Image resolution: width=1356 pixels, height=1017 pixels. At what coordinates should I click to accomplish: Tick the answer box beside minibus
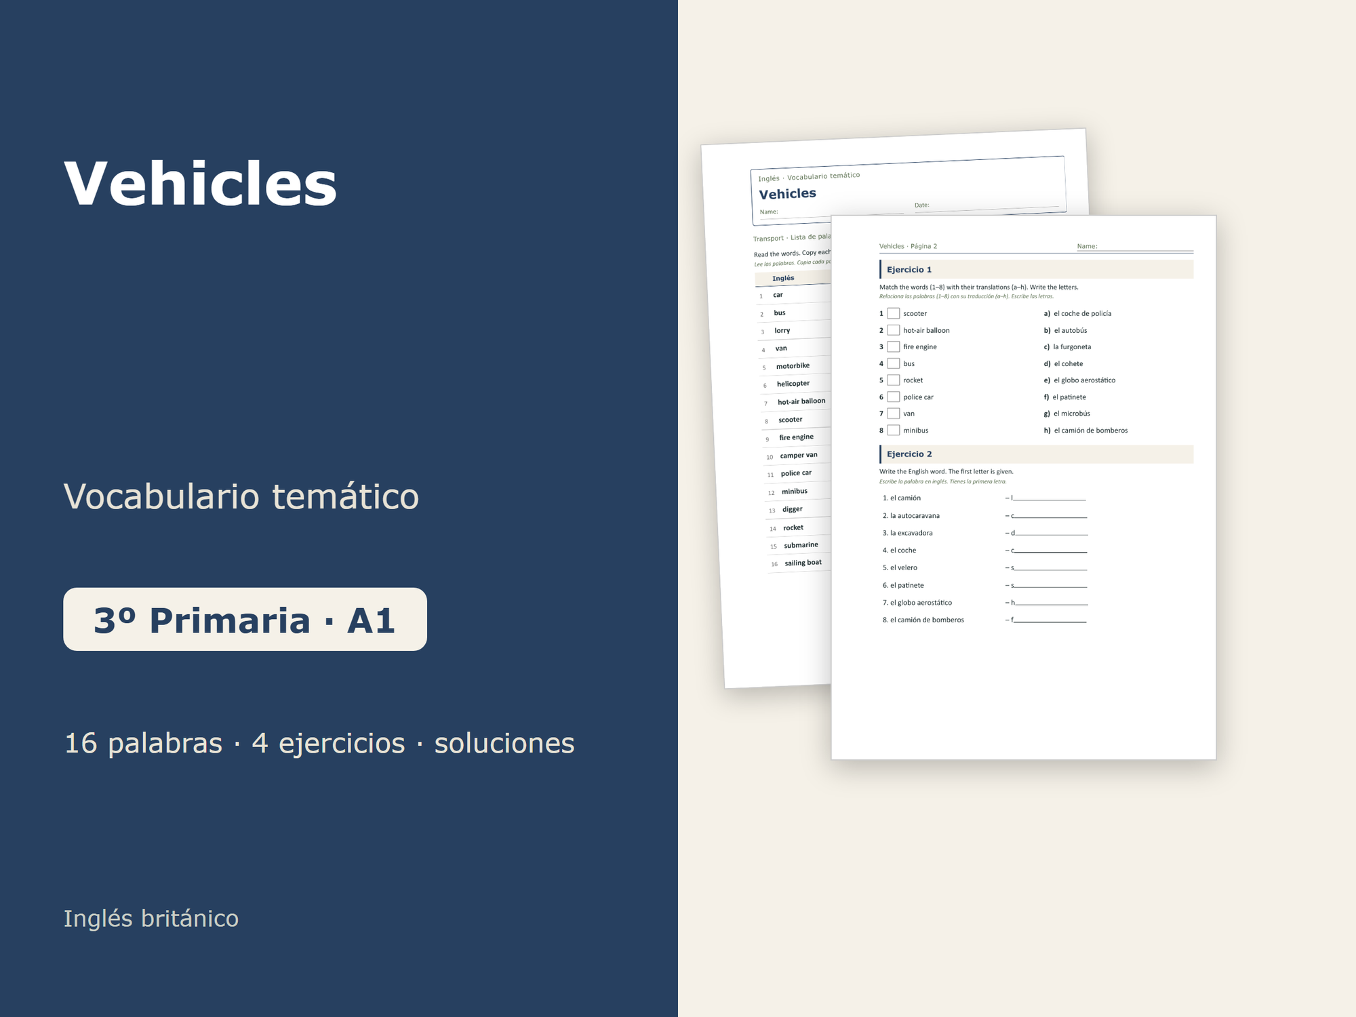coord(894,430)
